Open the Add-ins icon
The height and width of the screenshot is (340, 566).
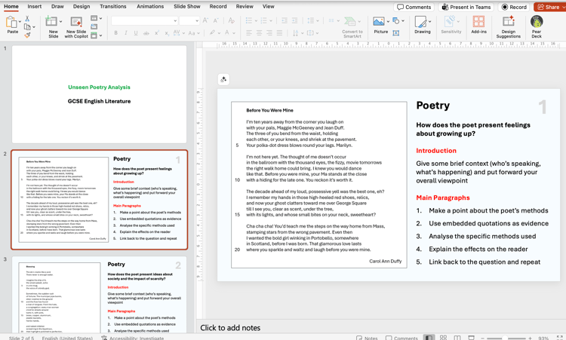pos(478,22)
